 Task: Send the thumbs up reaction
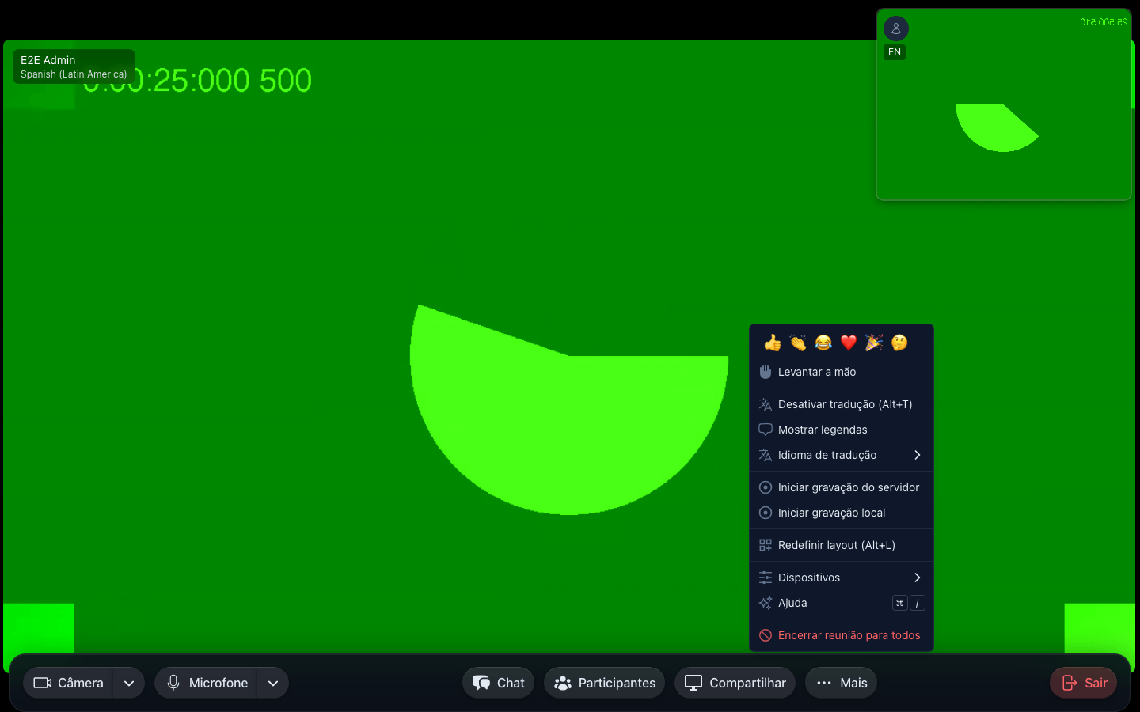point(773,343)
